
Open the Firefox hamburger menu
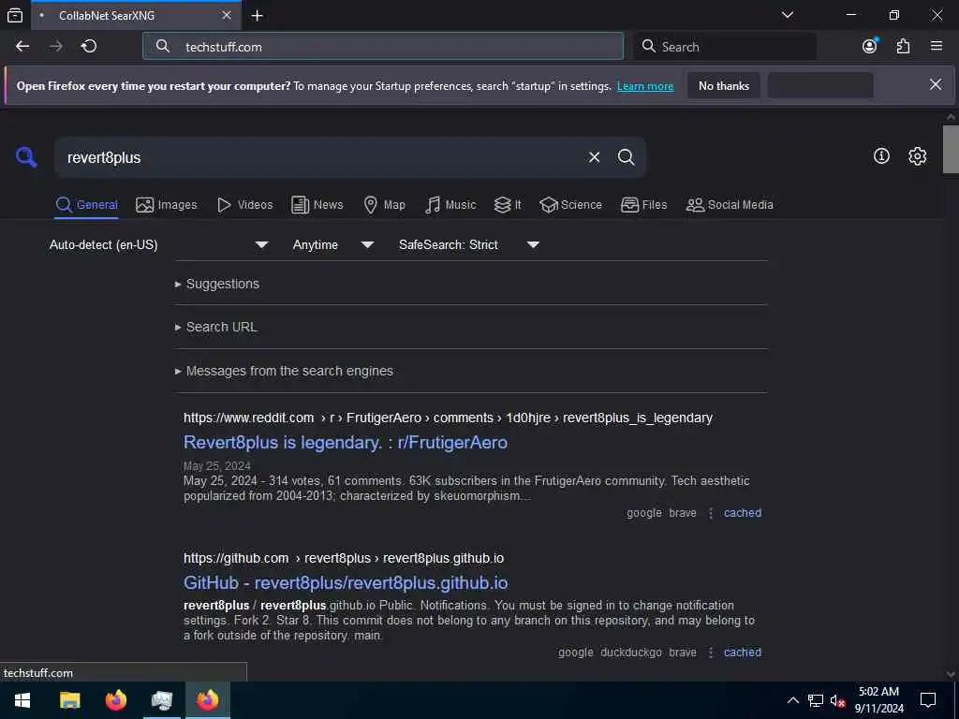[937, 46]
